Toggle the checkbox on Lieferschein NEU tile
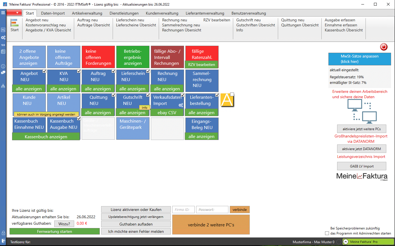Screen dimensions: 395x246 [x=148, y=71]
